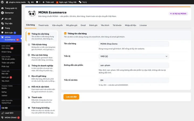Open Tất cả sản phẩm link
Viewport: 194px width, 121px height.
click(8, 59)
